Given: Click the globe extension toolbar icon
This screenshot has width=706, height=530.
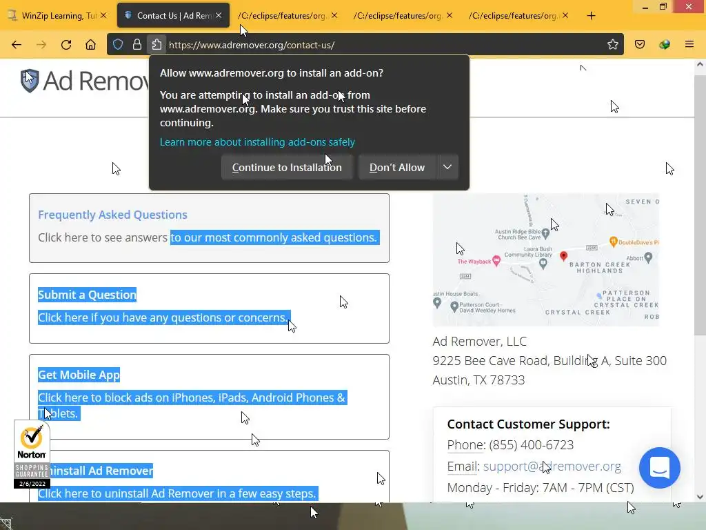Looking at the screenshot, I should (665, 44).
